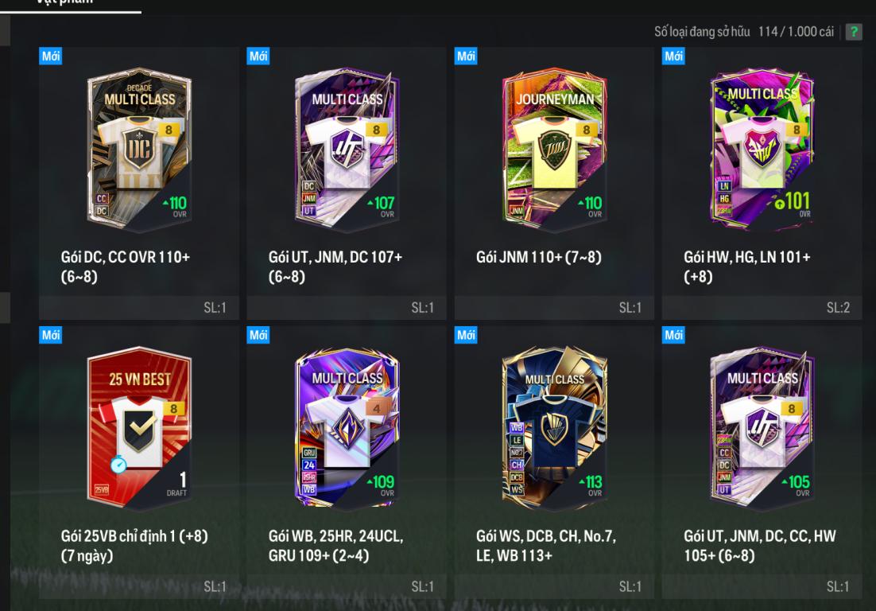
Task: Click the 25 VN Best draft pack card
Action: coord(139,428)
